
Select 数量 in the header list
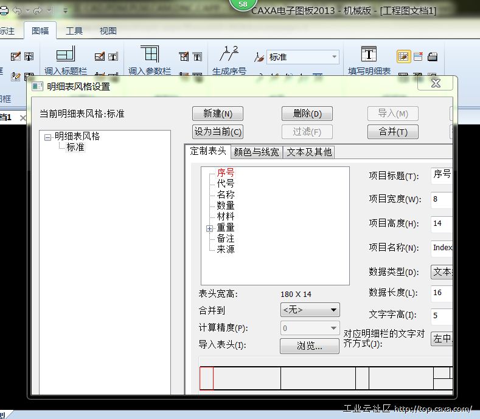[x=226, y=205]
